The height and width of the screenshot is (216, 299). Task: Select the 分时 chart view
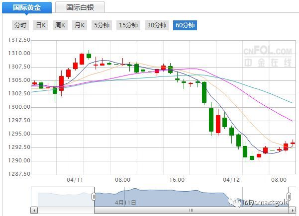coord(20,25)
